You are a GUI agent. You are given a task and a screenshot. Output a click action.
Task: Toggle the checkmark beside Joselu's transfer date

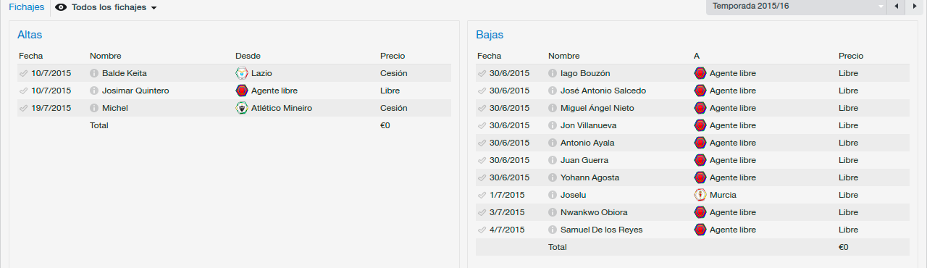point(482,195)
